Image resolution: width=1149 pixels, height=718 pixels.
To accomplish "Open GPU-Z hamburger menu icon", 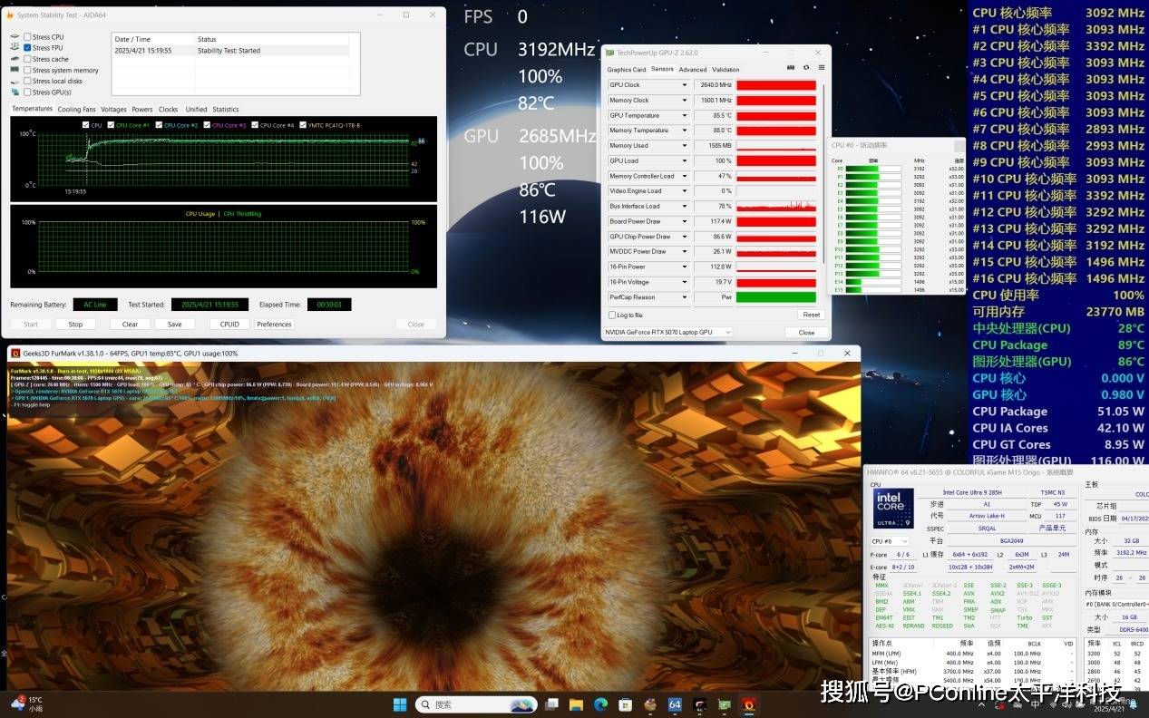I will click(821, 68).
